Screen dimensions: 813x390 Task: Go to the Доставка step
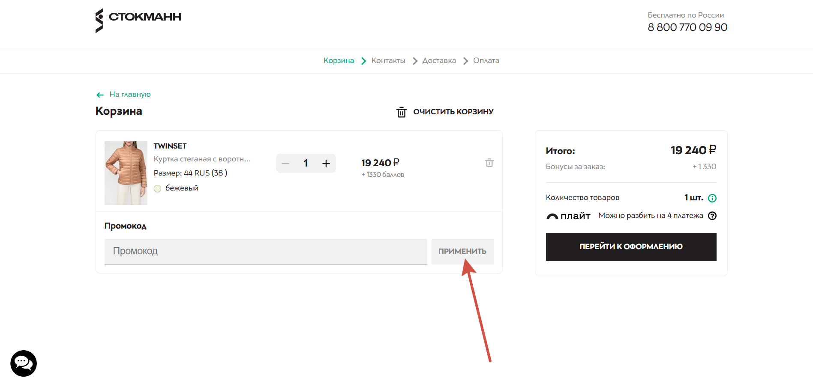point(439,60)
